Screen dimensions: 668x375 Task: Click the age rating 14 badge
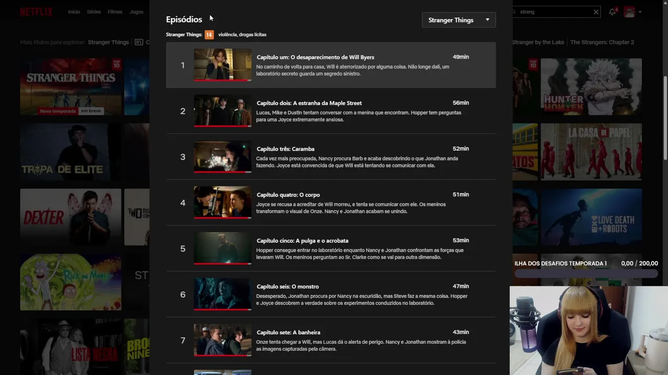click(209, 34)
